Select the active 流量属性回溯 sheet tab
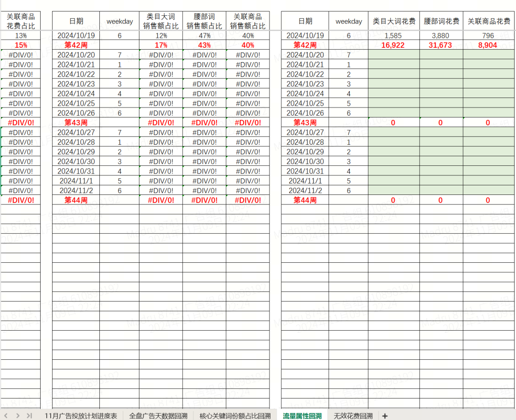The height and width of the screenshot is (420, 516). click(302, 416)
